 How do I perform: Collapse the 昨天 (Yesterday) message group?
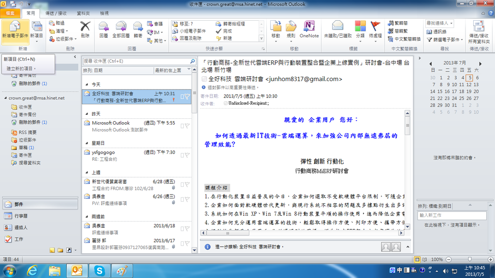pos(87,114)
